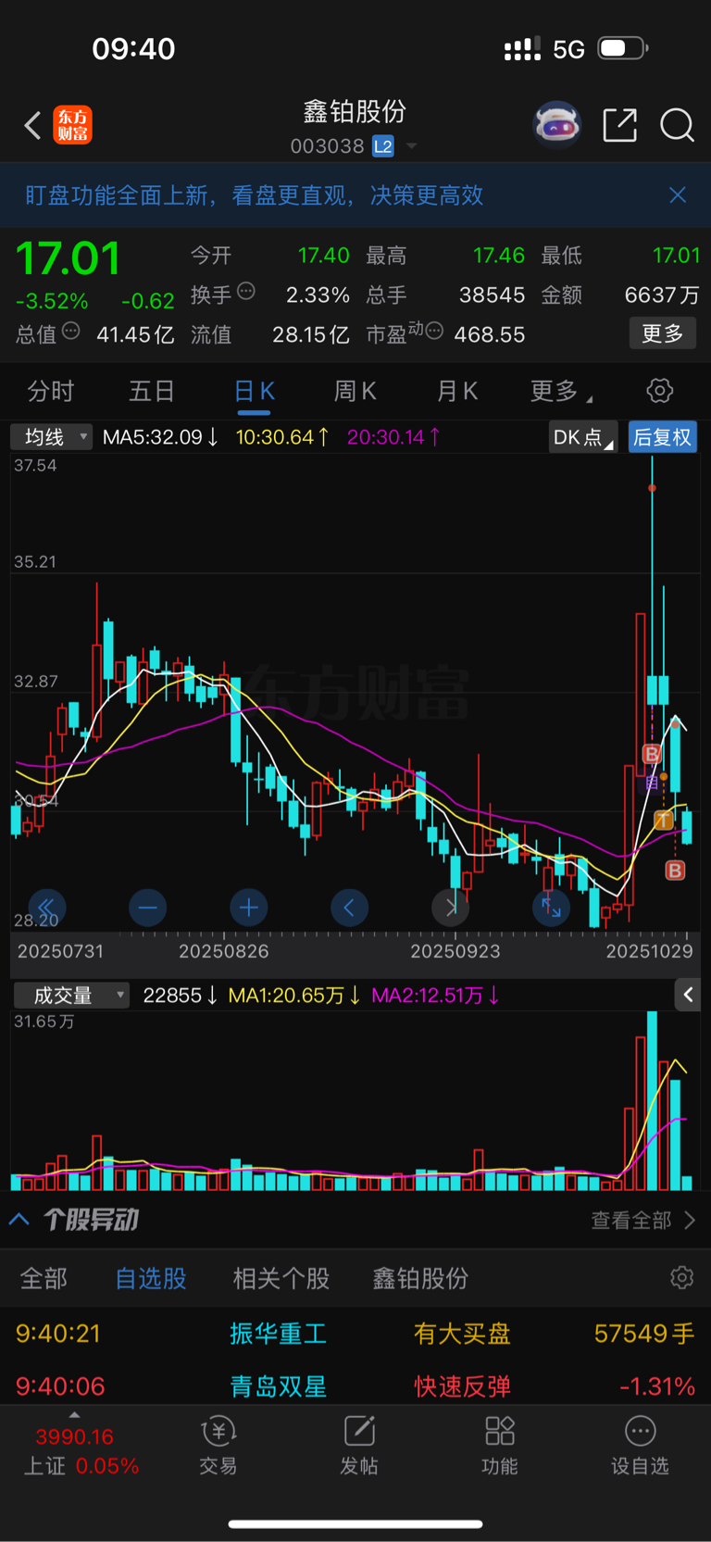Screen dimensions: 711x1542
Task: Expand chart to fullscreen
Action: point(551,908)
